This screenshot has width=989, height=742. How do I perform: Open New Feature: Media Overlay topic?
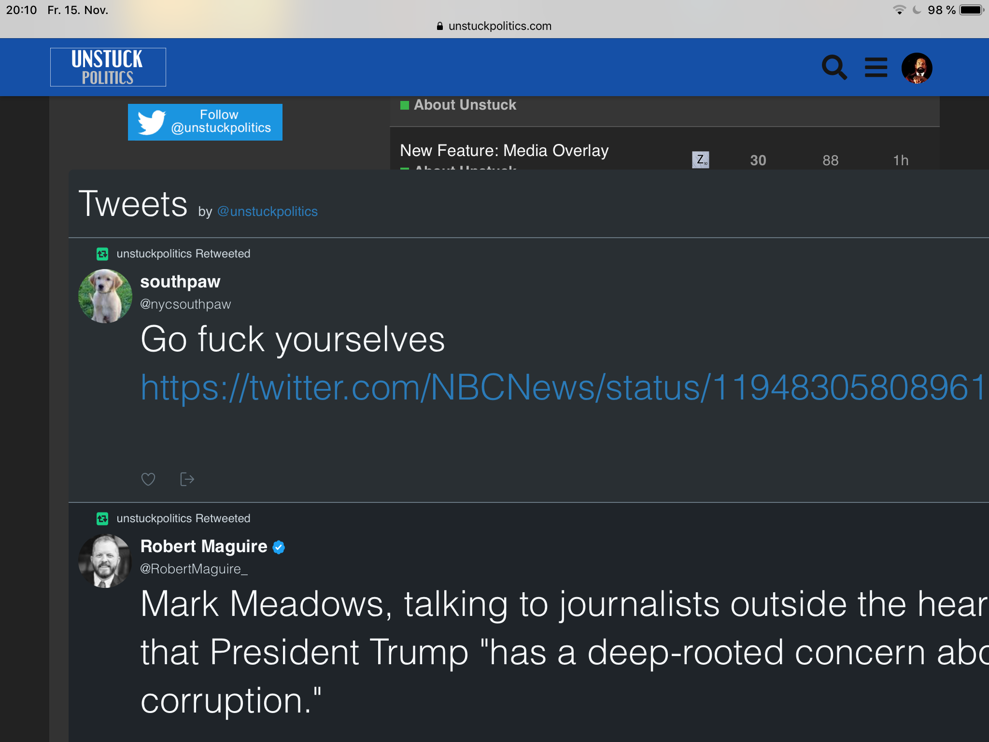pos(504,151)
